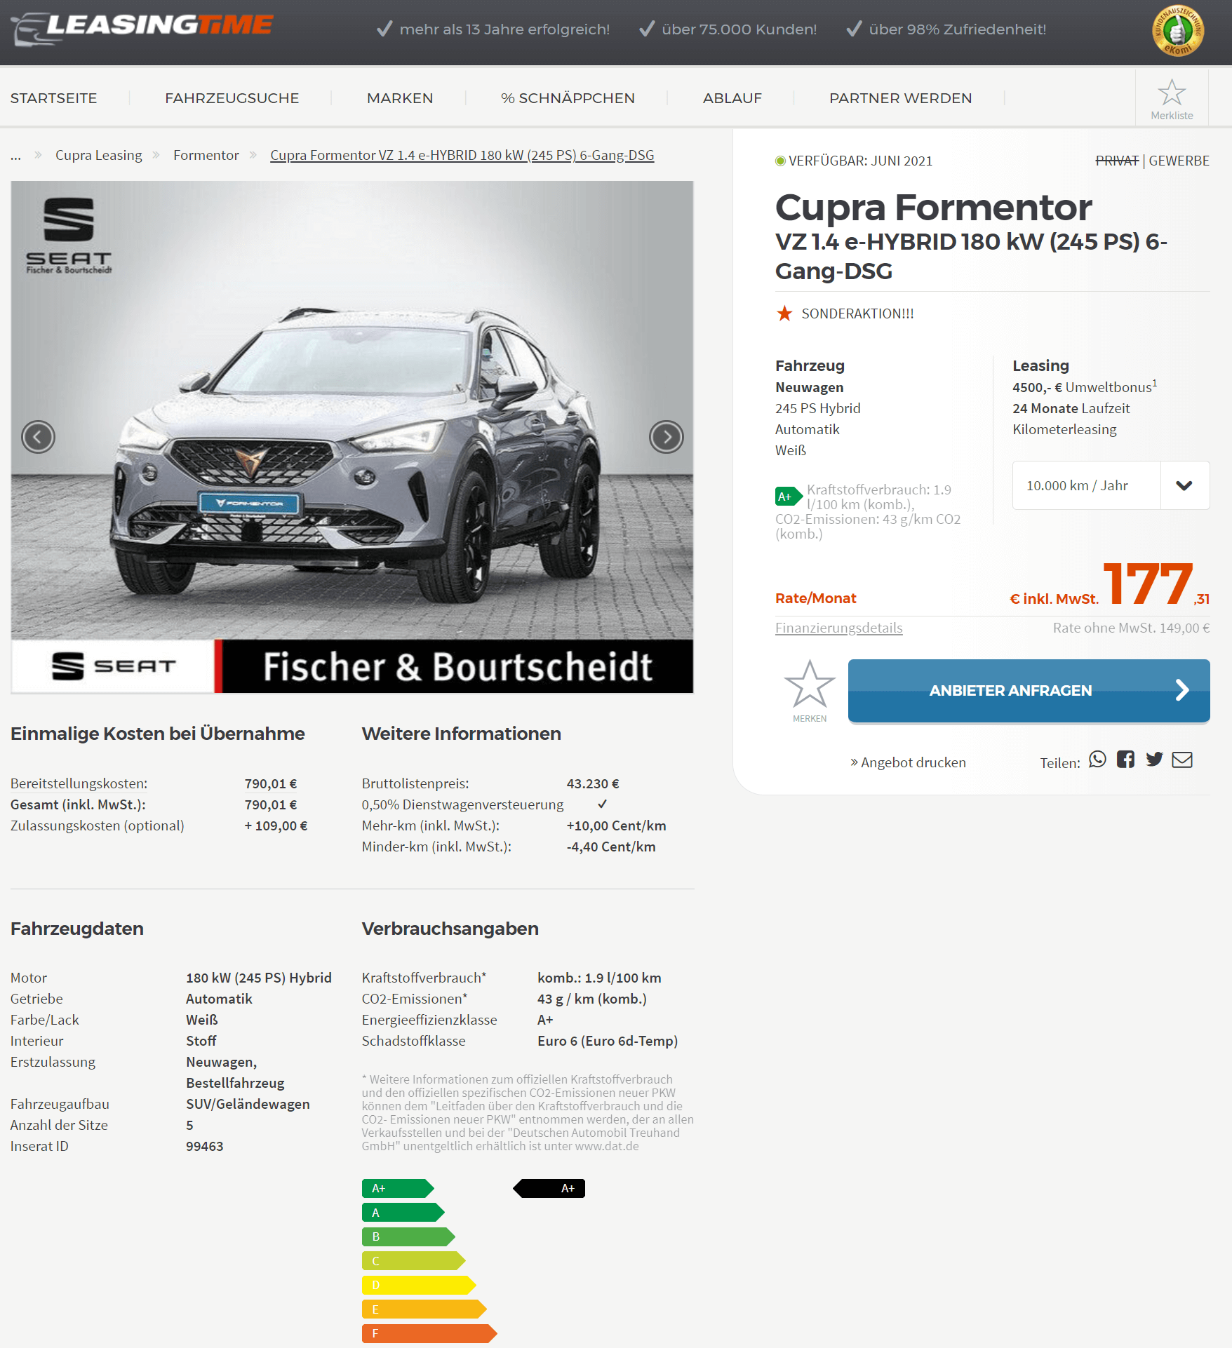This screenshot has width=1232, height=1348.
Task: Click Minder-km value -4,40 Cent/km
Action: point(611,847)
